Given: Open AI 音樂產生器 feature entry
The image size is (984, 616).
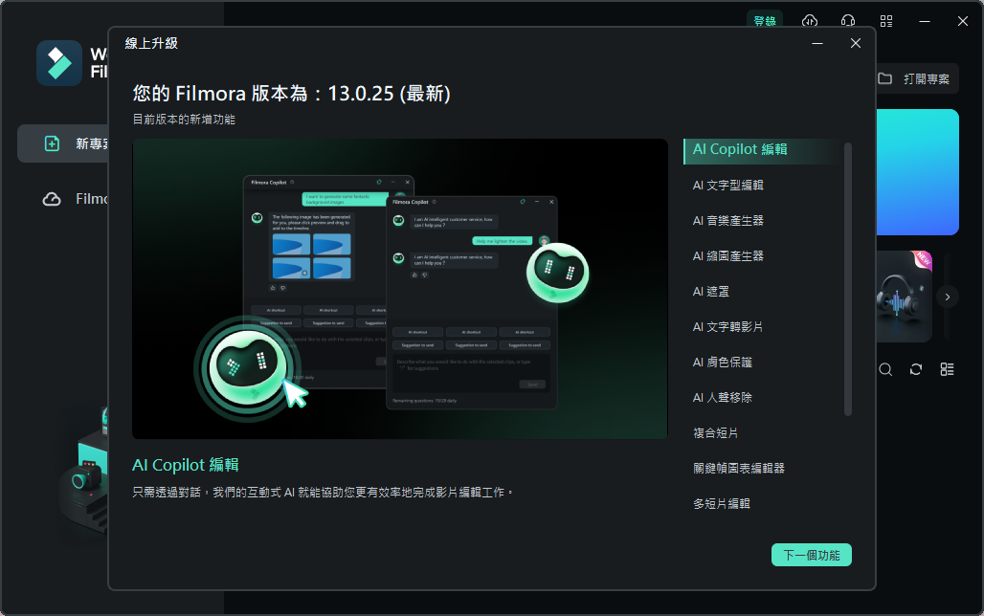Looking at the screenshot, I should (x=728, y=221).
